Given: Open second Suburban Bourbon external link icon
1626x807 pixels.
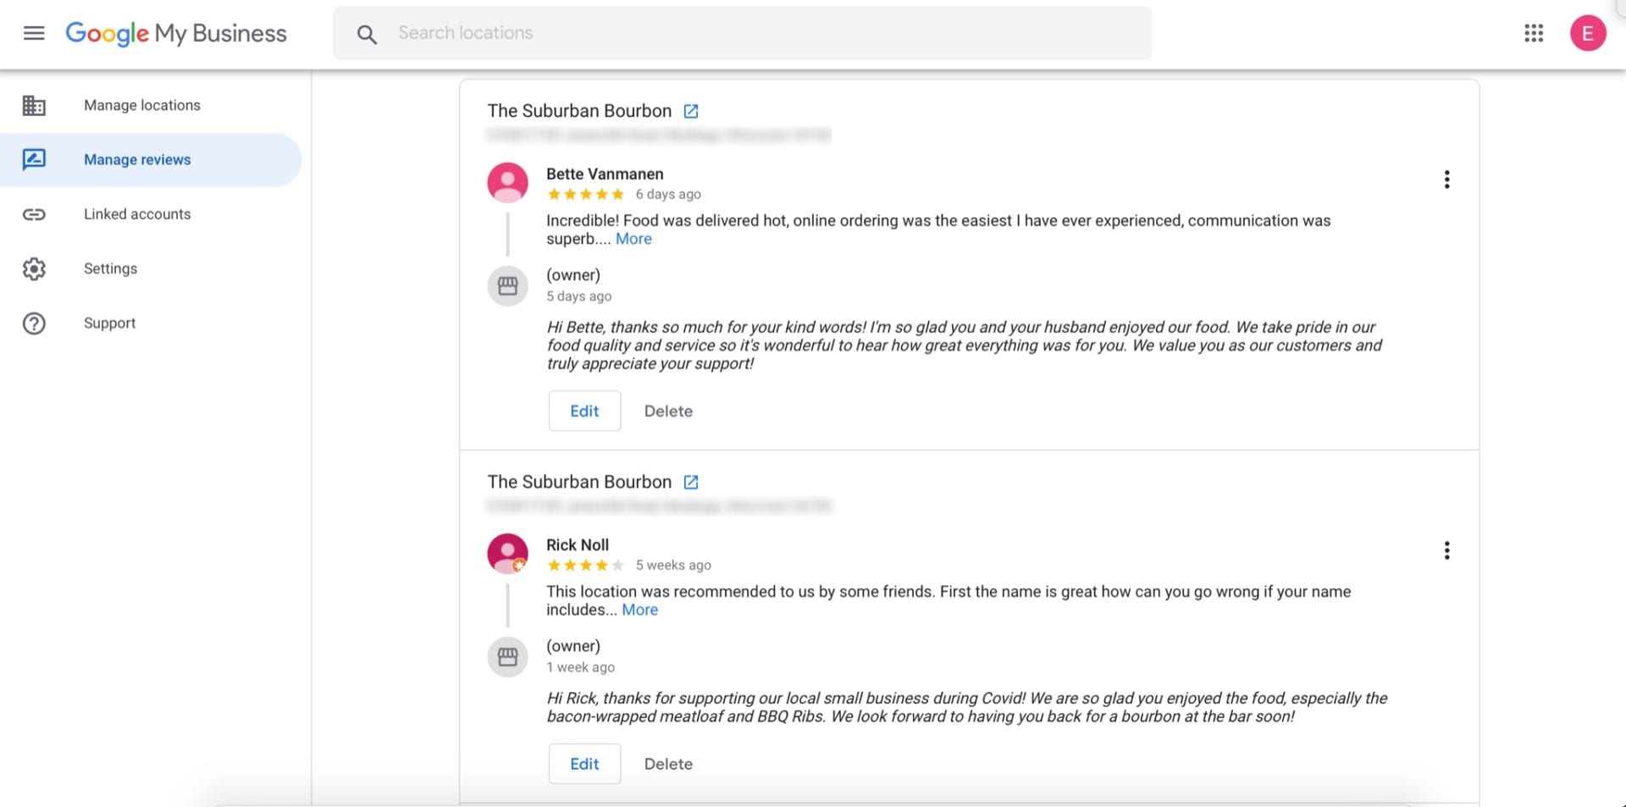Looking at the screenshot, I should coord(691,482).
